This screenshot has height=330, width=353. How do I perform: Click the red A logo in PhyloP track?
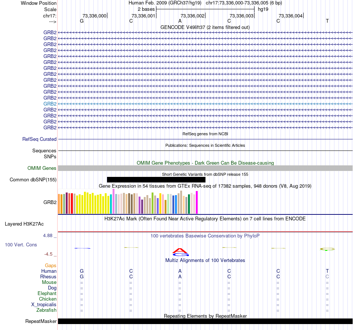pyautogui.click(x=179, y=250)
